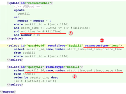The height and width of the screenshot is (94, 126).
Task: Click the end_time >= #{killTime} condition
Action: 41,32
